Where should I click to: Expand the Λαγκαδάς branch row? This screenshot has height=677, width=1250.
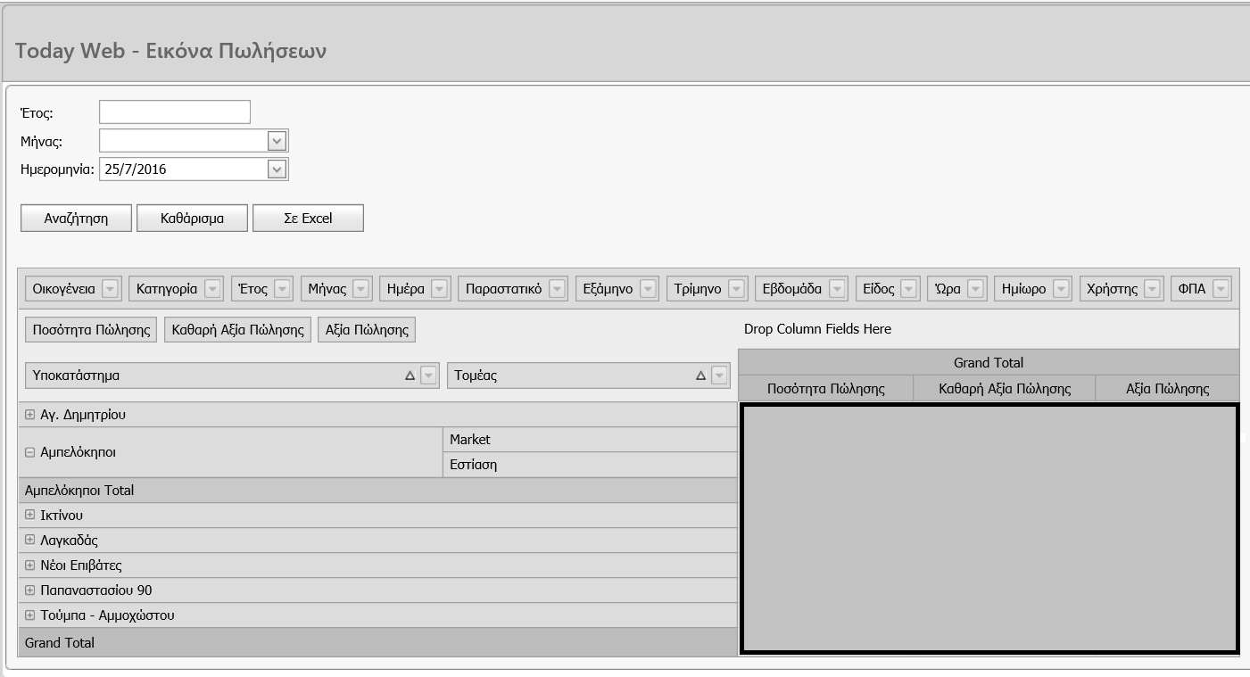[x=30, y=541]
